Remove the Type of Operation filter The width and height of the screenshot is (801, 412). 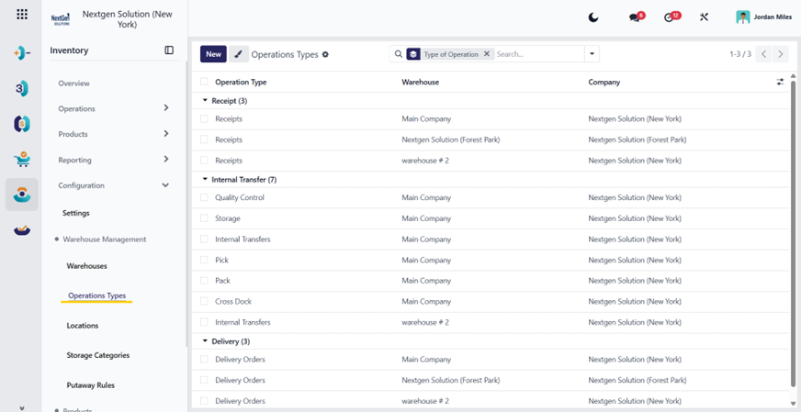tap(486, 53)
